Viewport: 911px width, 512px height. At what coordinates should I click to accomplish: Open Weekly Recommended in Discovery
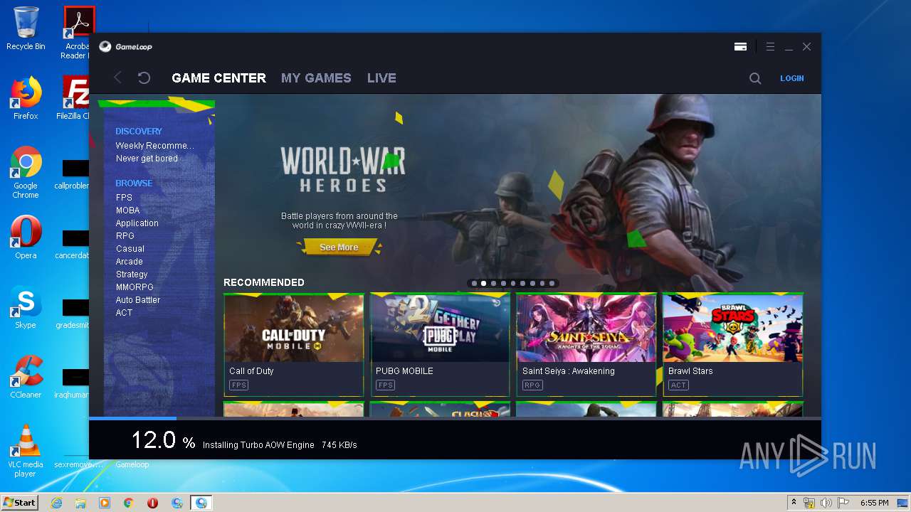click(x=154, y=146)
